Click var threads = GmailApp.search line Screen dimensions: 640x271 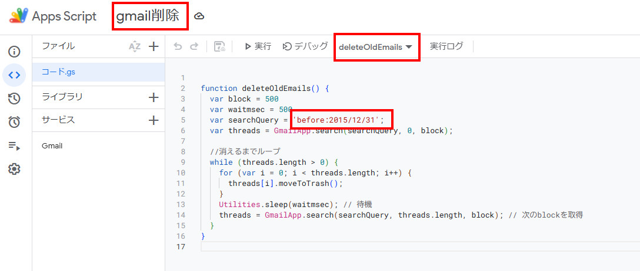click(x=331, y=131)
